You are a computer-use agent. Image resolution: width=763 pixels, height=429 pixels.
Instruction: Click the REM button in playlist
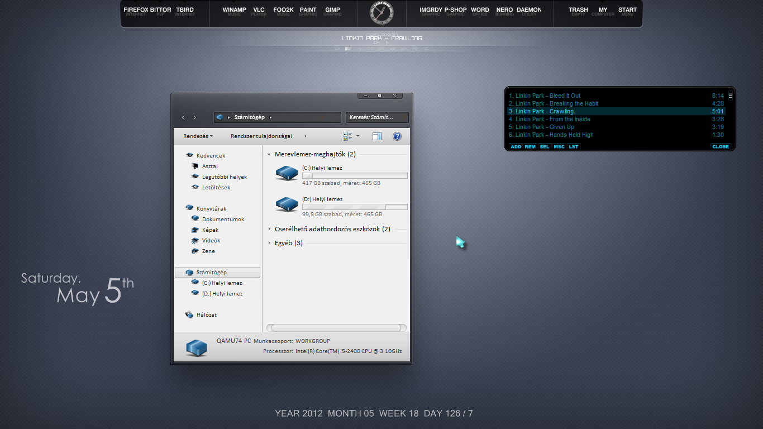pyautogui.click(x=530, y=146)
